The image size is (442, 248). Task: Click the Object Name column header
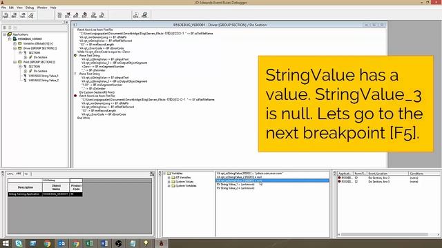coord(56,187)
